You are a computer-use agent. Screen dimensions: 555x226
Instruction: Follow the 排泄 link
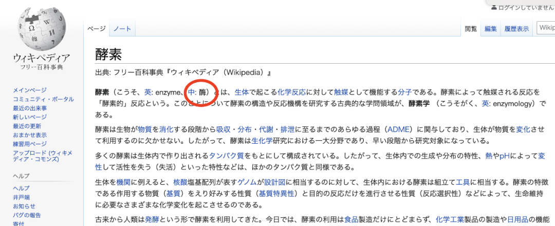287,130
